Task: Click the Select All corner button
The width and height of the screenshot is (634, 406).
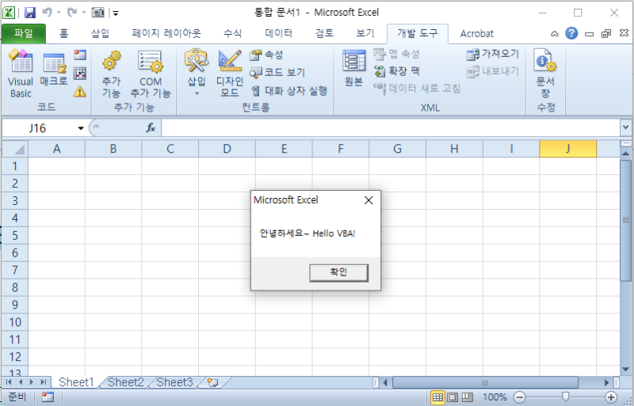Action: coord(15,149)
